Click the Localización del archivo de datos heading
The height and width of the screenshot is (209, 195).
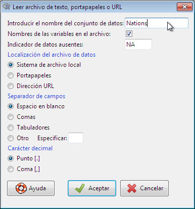(x=52, y=55)
